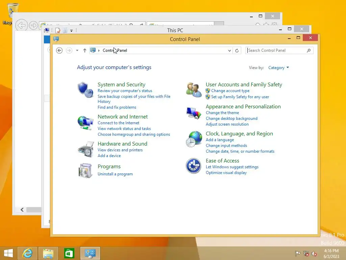
Task: Click Uninstall a program
Action: coord(115,174)
